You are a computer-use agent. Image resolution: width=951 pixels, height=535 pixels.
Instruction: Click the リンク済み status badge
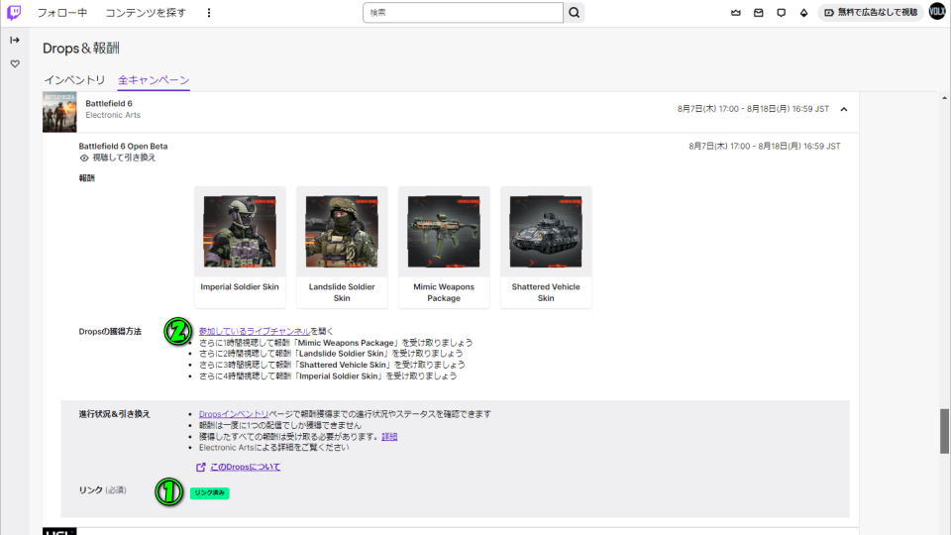point(209,493)
